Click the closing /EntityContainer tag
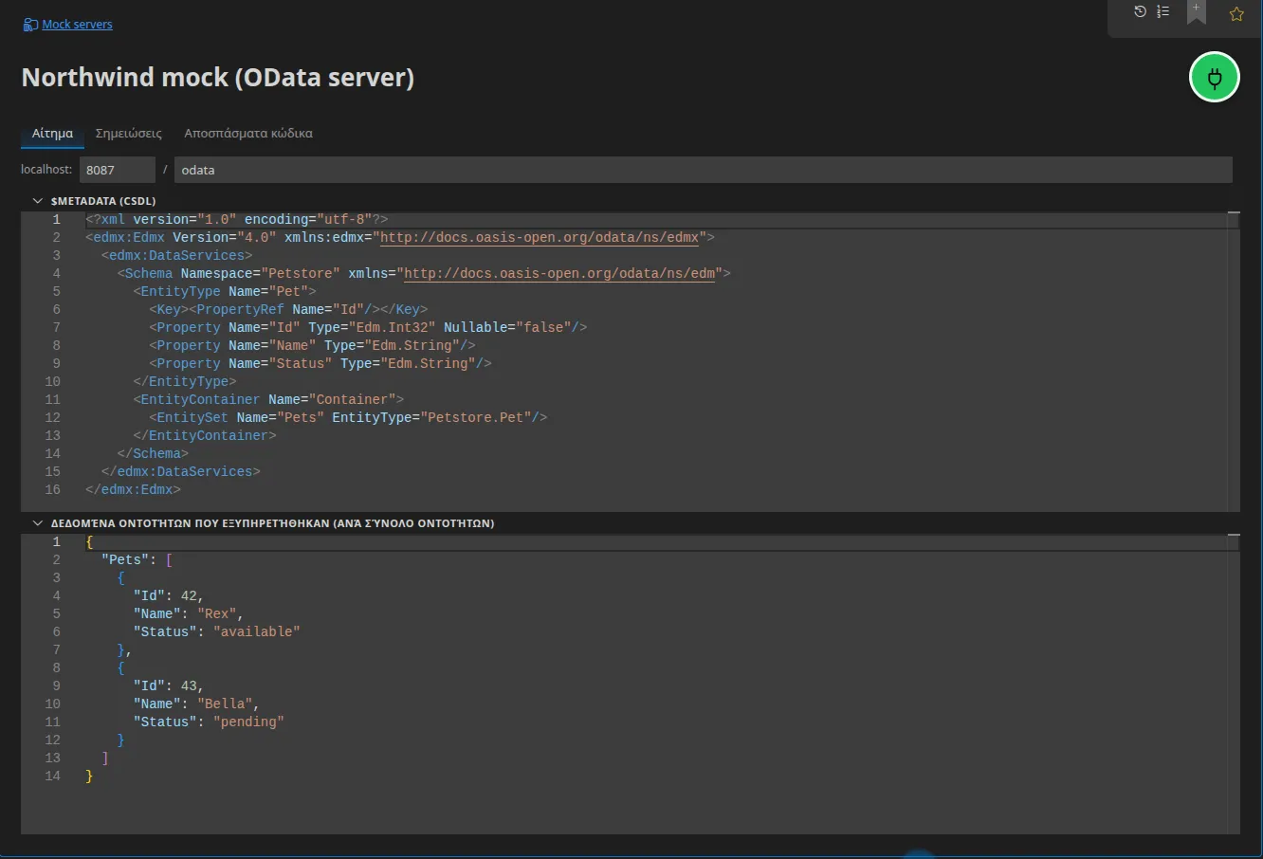The height and width of the screenshot is (859, 1263). click(x=205, y=435)
